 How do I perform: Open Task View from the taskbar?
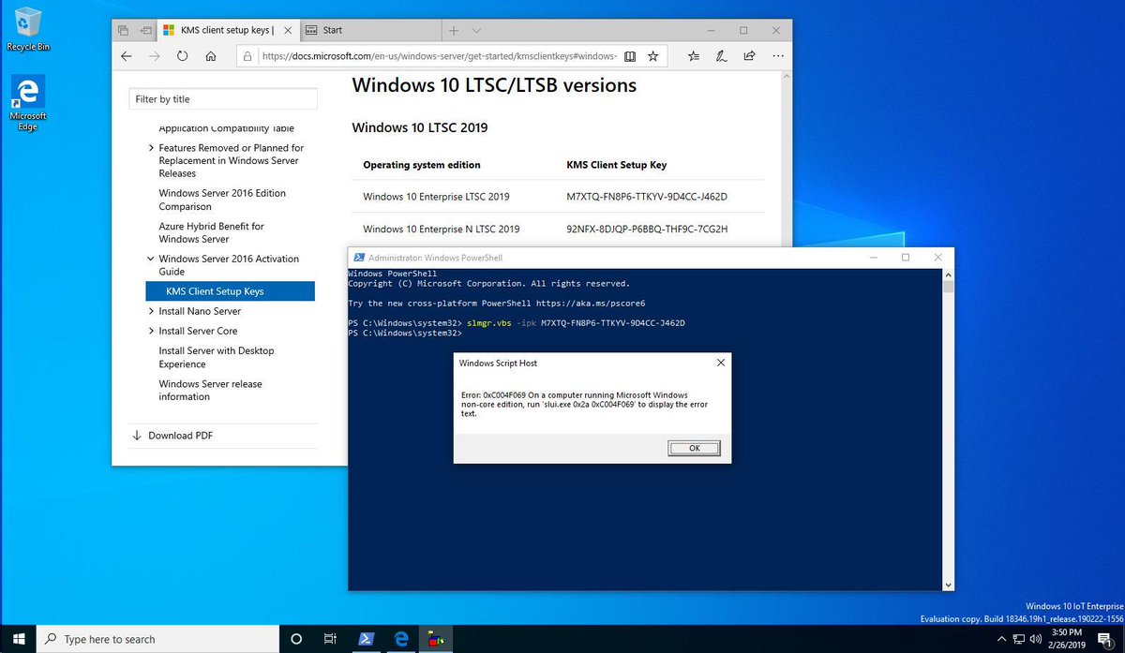[x=330, y=639]
